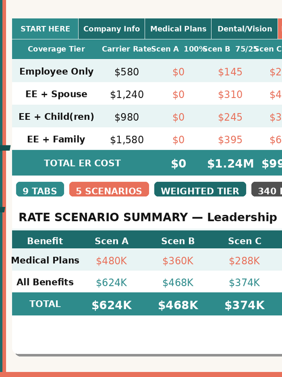The width and height of the screenshot is (282, 377).
Task: Select the $1.24M total cost cell
Action: click(x=230, y=164)
